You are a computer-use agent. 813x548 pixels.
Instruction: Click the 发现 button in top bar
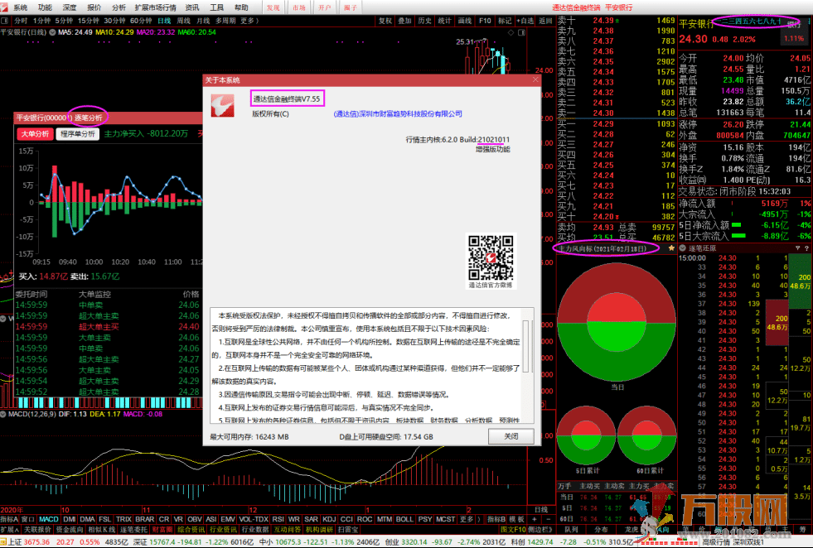tap(273, 7)
